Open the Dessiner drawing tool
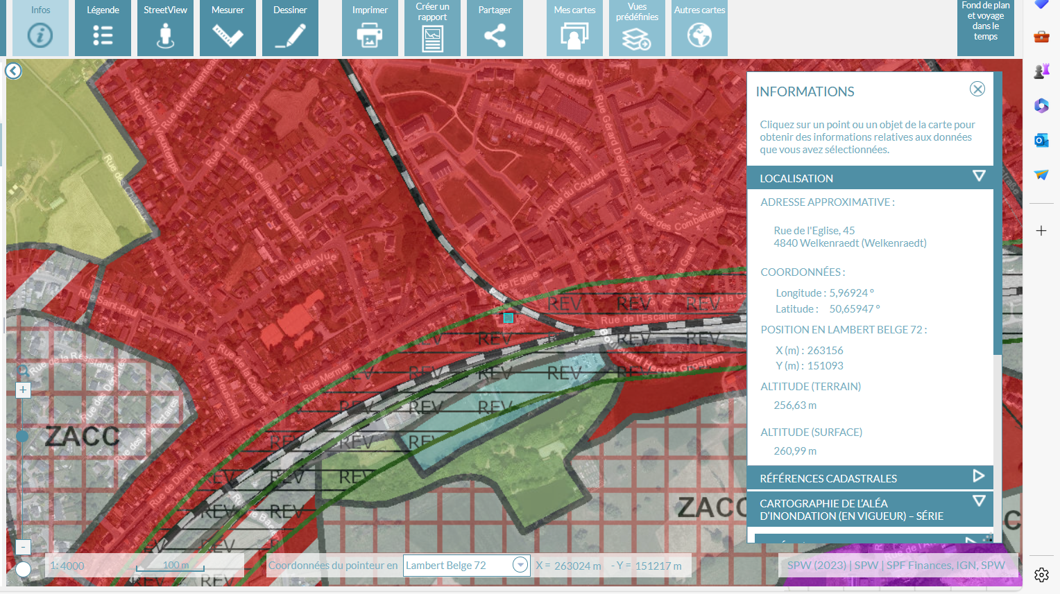1060x594 pixels. pyautogui.click(x=290, y=28)
